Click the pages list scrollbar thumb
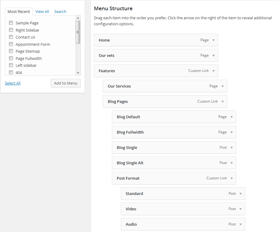 [x=78, y=32]
